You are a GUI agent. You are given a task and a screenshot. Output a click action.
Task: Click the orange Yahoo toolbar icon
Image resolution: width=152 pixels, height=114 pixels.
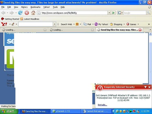[x=77, y=24]
